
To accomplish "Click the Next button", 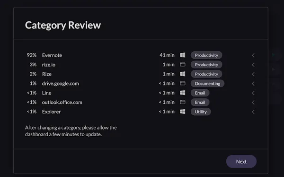I will [x=241, y=161].
